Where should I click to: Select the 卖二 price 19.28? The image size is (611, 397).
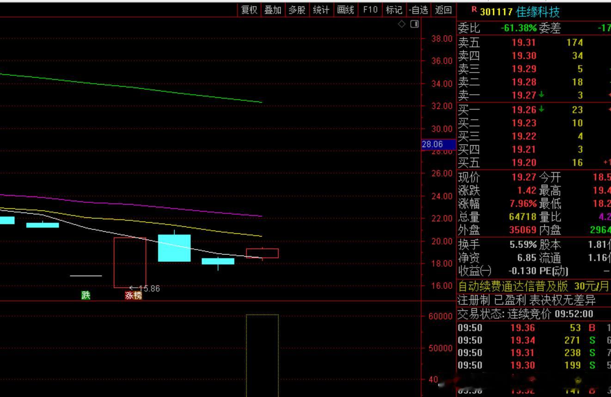point(524,82)
